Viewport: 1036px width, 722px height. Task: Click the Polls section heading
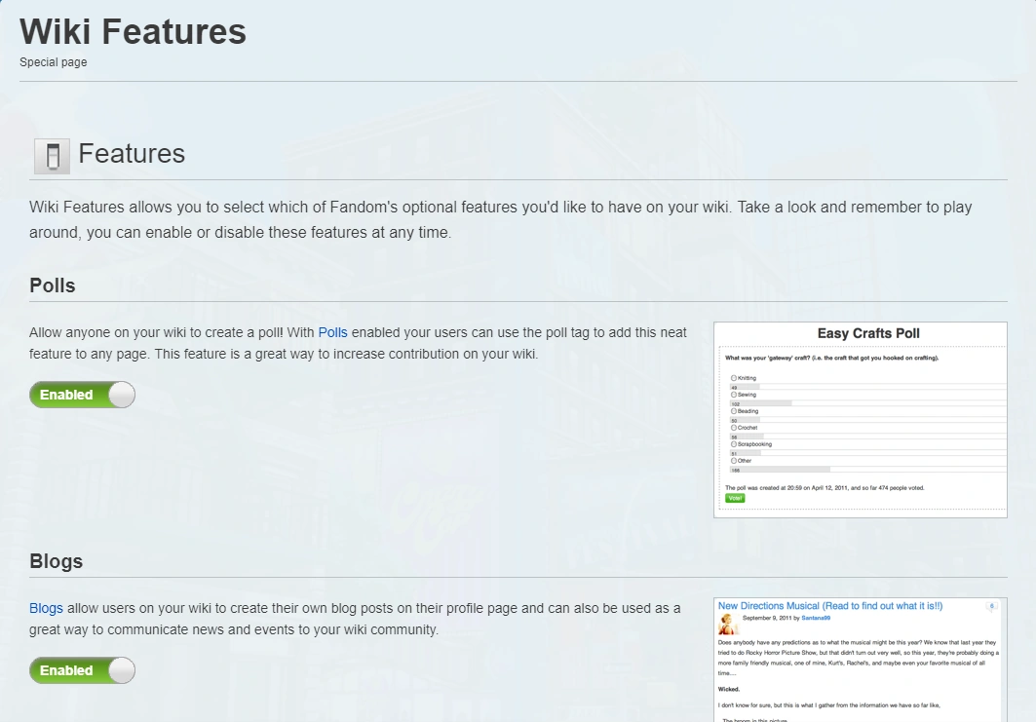point(53,285)
